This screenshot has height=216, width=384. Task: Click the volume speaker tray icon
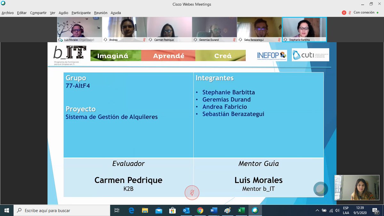click(337, 210)
